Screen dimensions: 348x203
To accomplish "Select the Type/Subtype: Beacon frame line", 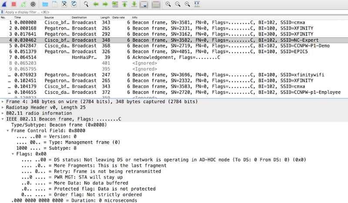I will pyautogui.click(x=59, y=125).
